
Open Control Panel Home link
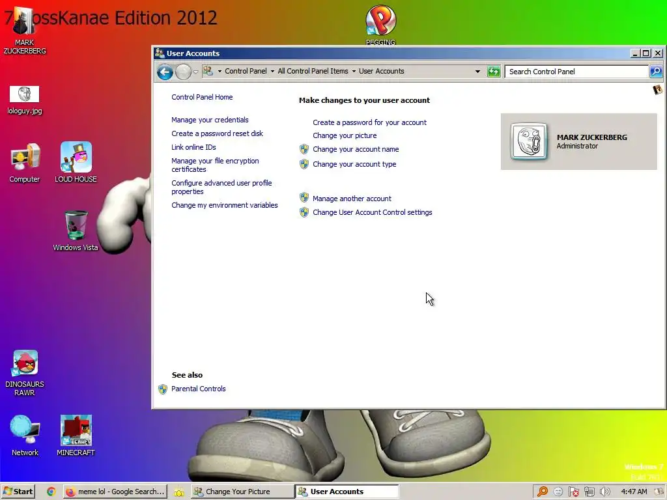[x=202, y=97]
